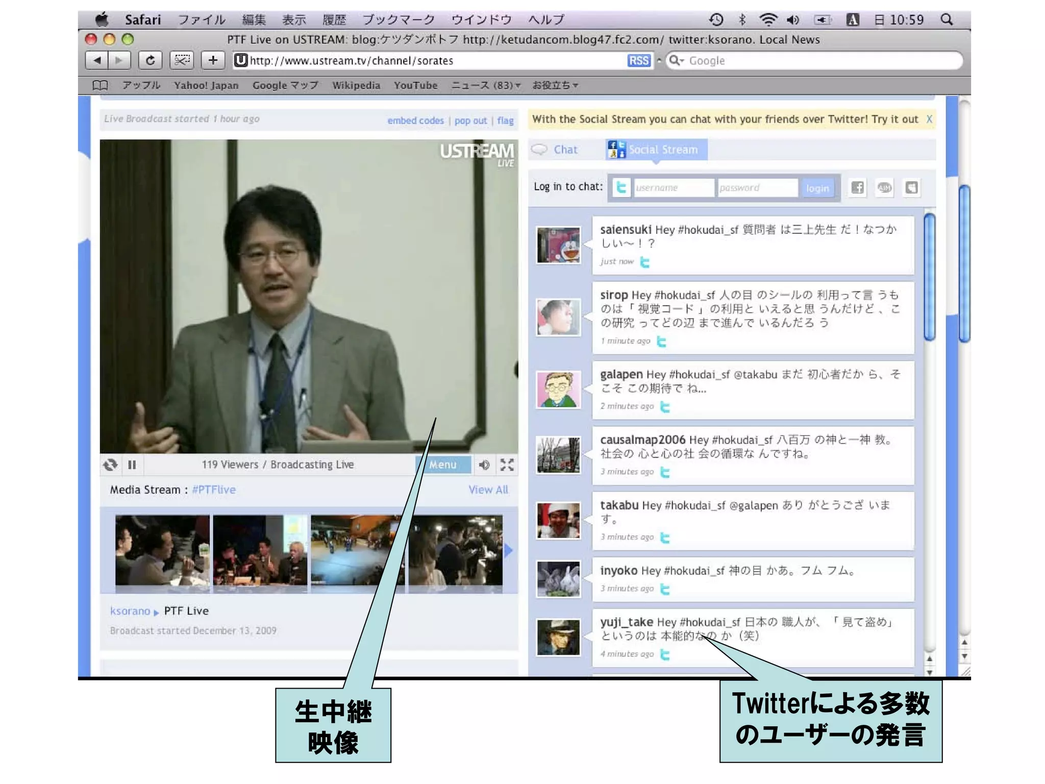This screenshot has width=1045, height=784.
Task: Open the Safari menu
Action: coord(143,19)
